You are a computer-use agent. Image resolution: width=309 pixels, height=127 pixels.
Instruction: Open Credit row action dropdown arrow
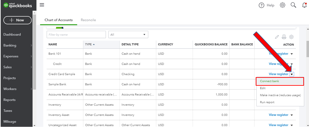292,64
